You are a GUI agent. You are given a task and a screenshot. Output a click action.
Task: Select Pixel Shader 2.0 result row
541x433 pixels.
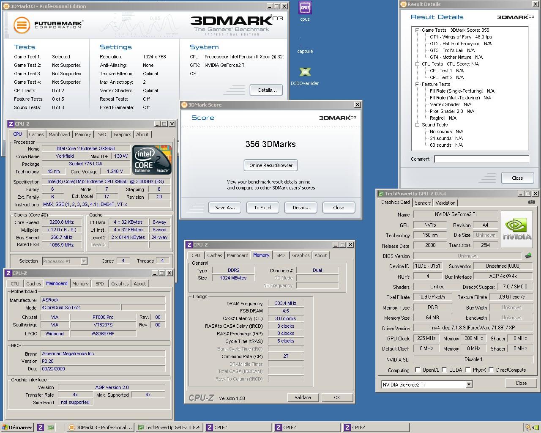point(452,111)
